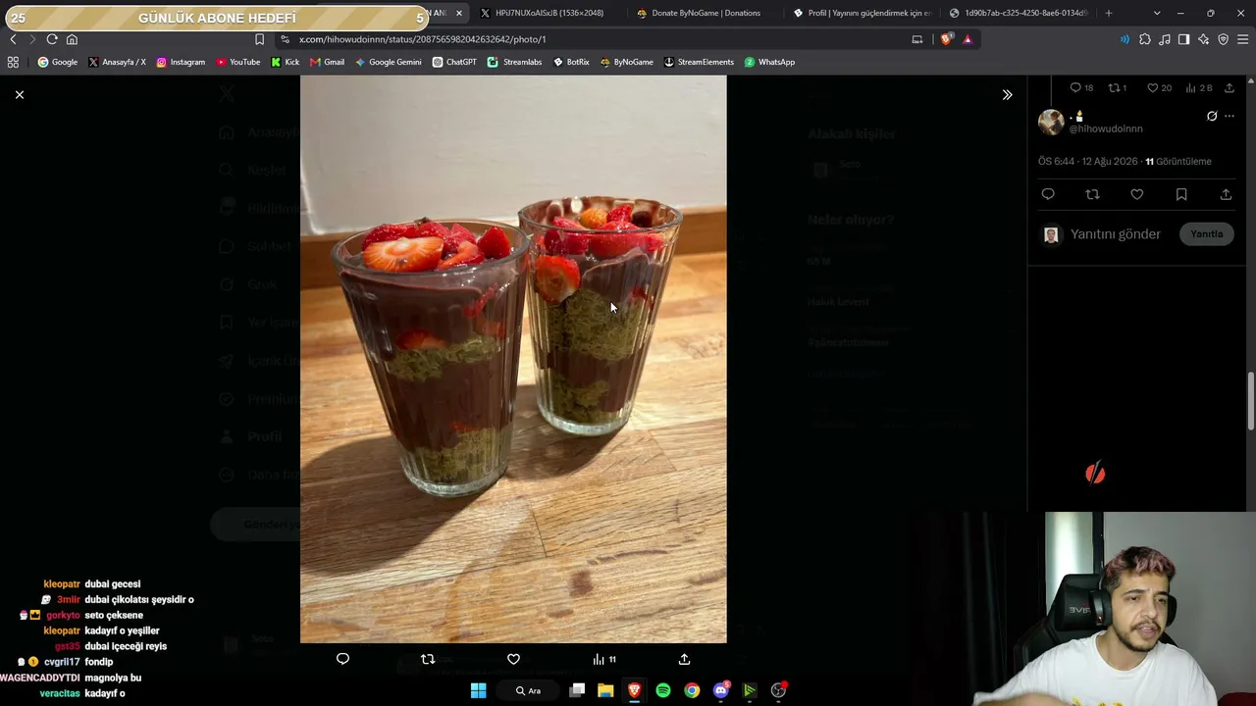Toggle the browser sidebar panel

pos(1183,39)
